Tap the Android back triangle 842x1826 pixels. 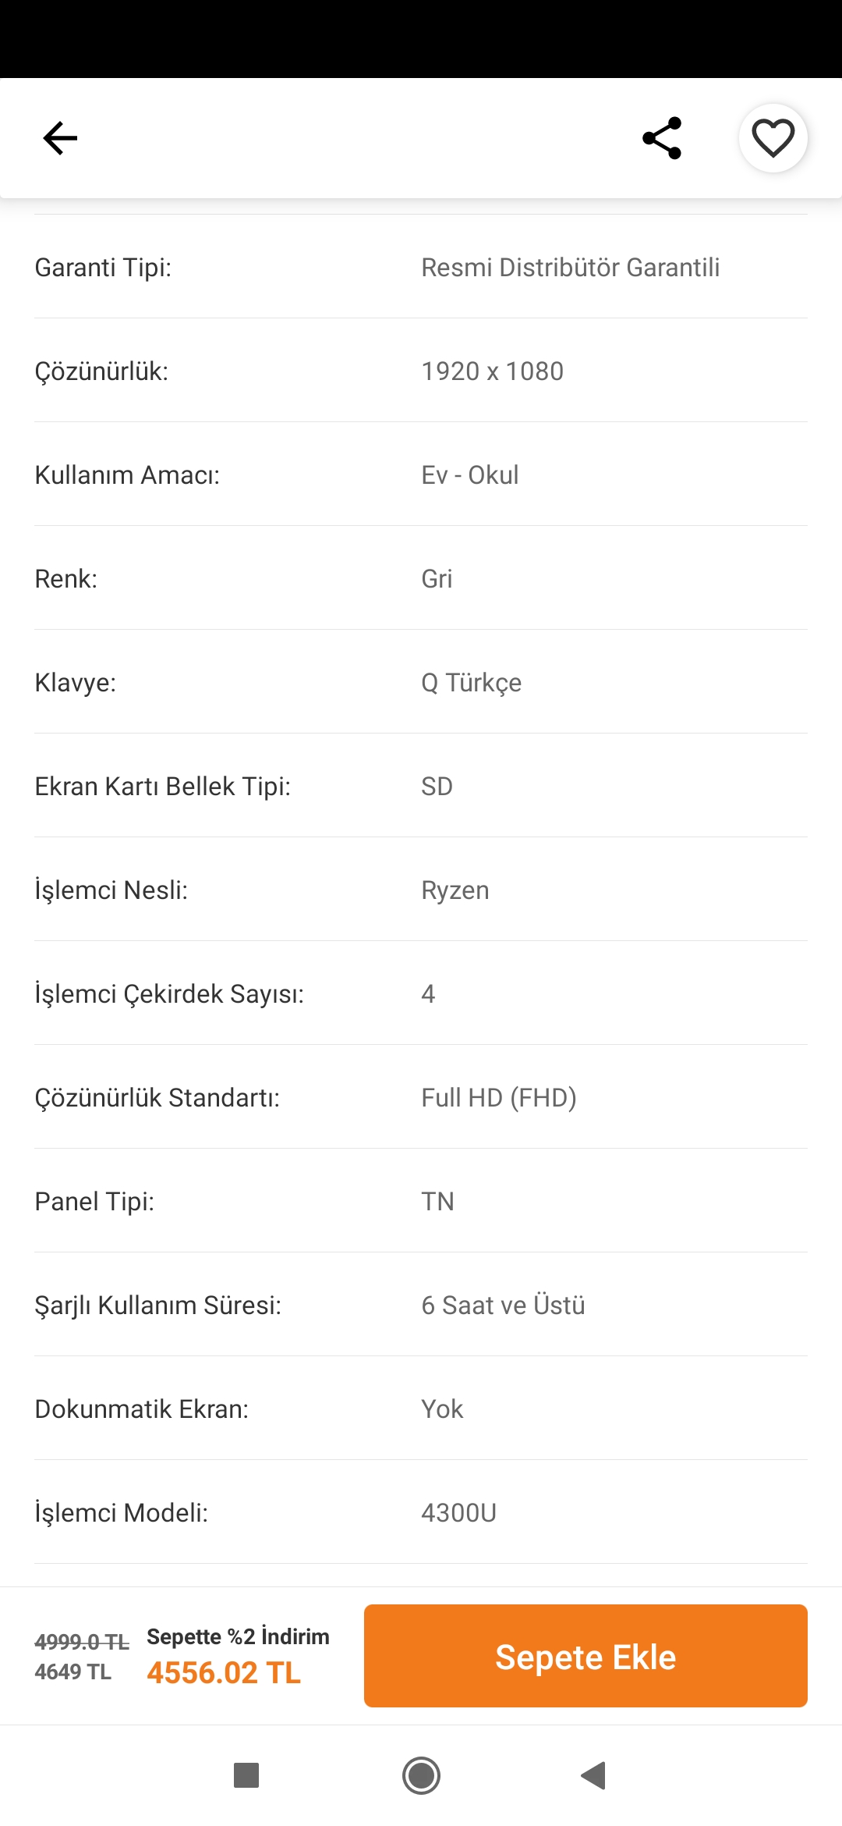click(x=593, y=1775)
